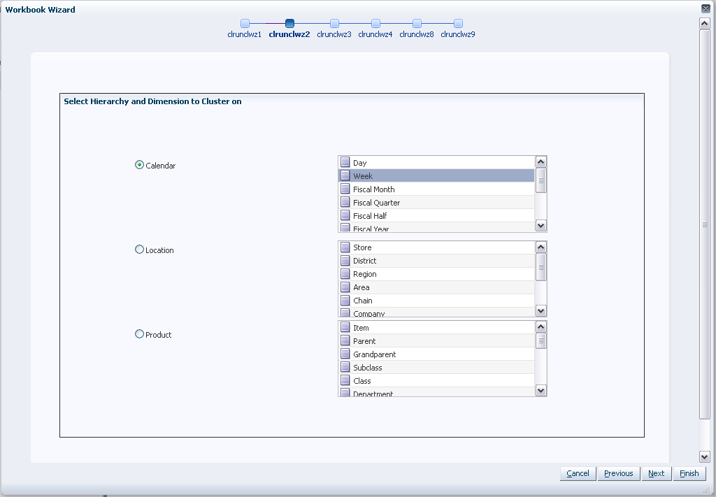Select the Calendar radio button
716x497 pixels.
[139, 165]
